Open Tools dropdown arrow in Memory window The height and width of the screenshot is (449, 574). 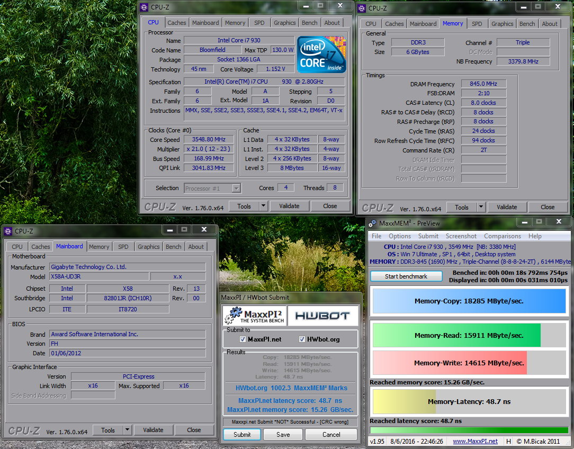pos(481,207)
